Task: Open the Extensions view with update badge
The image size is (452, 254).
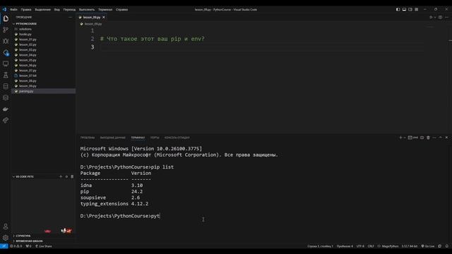Action: coord(6,52)
